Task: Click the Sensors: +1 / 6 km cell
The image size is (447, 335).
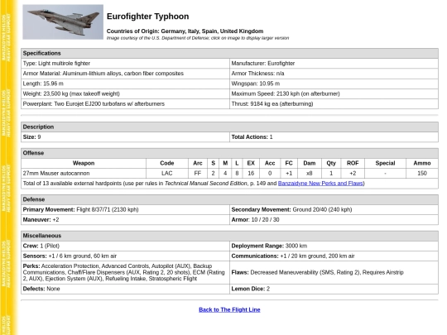Action: point(126,256)
